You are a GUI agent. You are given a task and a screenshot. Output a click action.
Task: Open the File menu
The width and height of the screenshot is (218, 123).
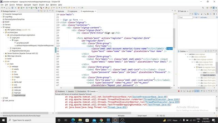coord(2,5)
